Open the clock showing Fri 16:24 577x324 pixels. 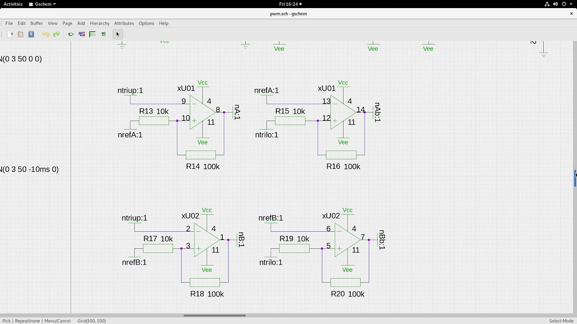(288, 4)
